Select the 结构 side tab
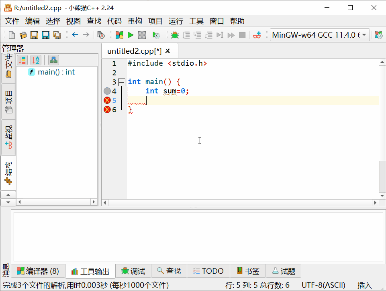The width and height of the screenshot is (386, 291). point(8,173)
